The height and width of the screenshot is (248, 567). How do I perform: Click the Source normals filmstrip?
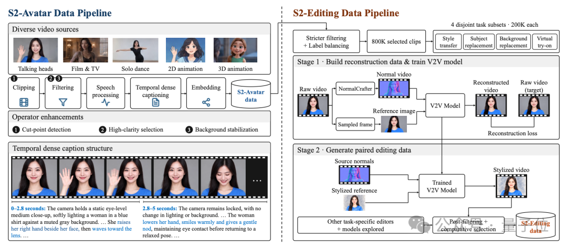[x=355, y=176]
